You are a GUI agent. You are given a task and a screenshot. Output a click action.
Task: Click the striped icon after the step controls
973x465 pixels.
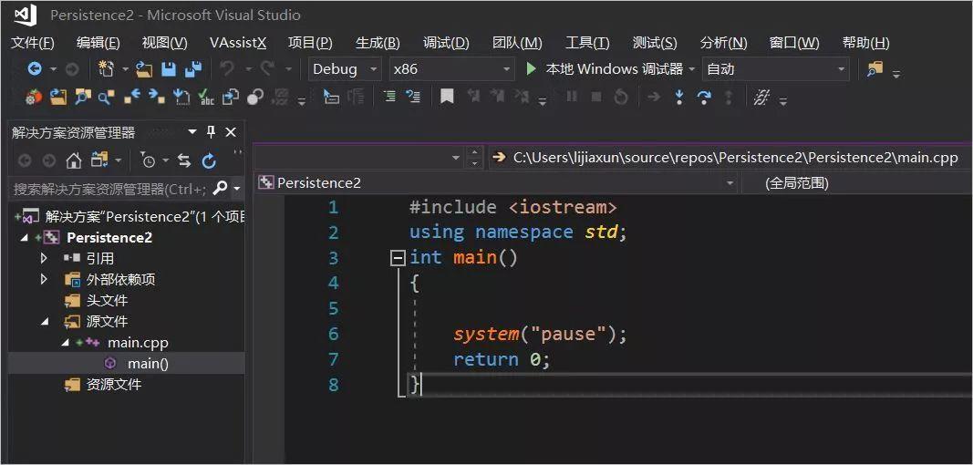tap(761, 97)
